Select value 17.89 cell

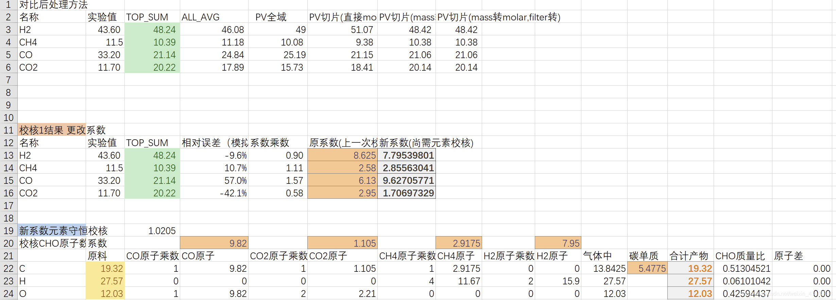(214, 67)
